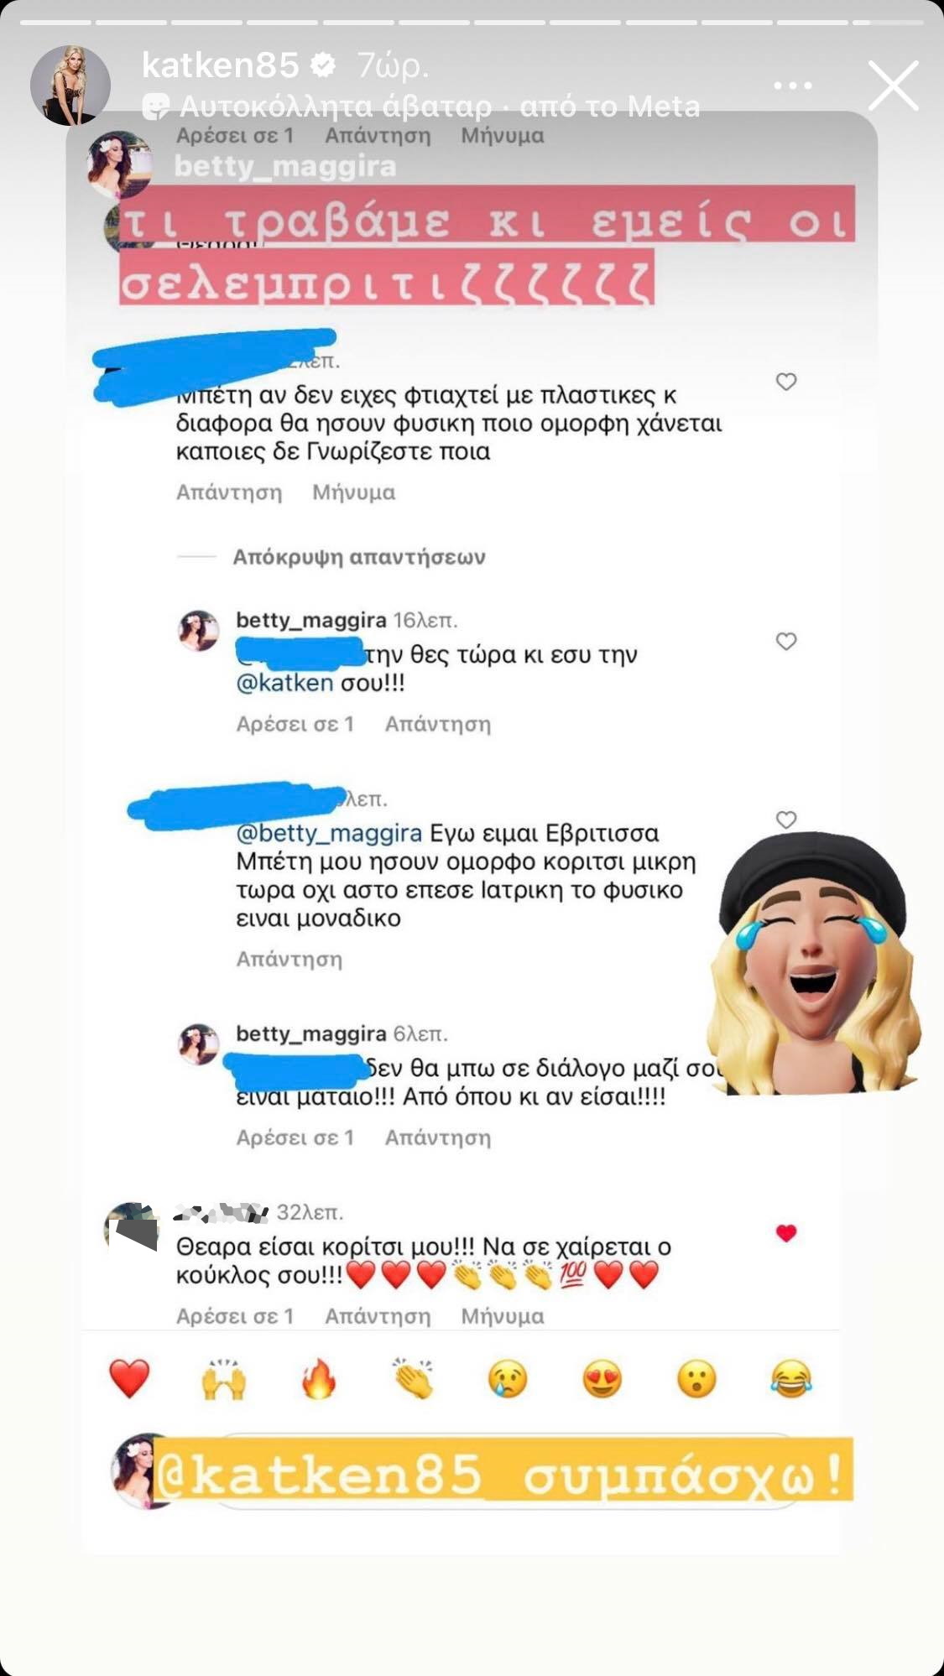Send the red heart quick reaction
This screenshot has height=1676, width=944.
pyautogui.click(x=130, y=1379)
